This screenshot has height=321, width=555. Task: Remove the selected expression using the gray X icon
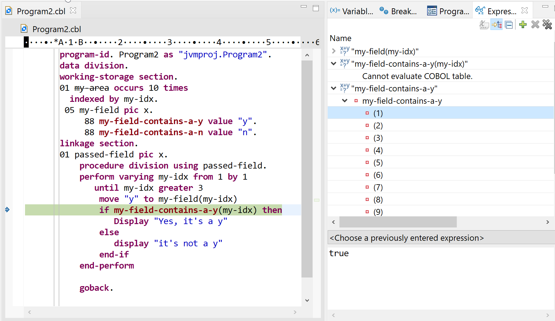[x=535, y=25]
